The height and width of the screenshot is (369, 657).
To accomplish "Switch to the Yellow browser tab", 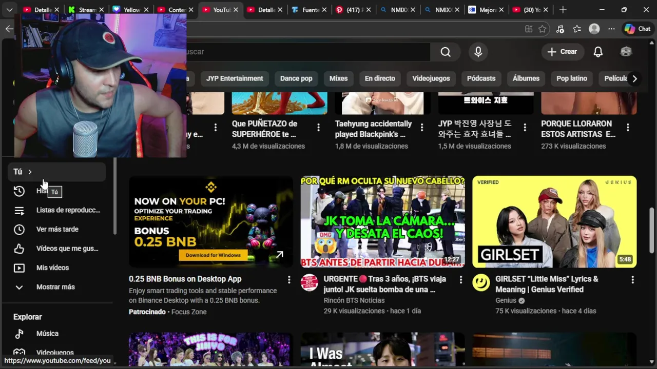I will (x=132, y=10).
